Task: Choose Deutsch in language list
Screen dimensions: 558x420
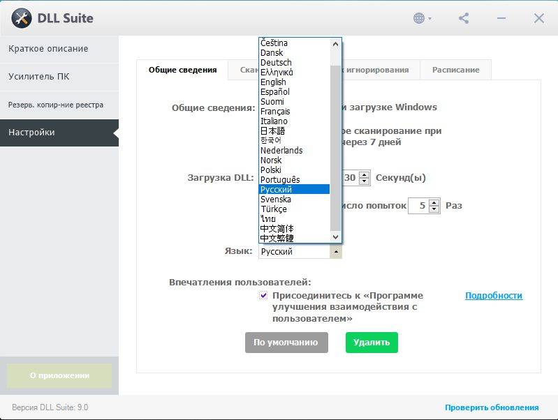Action: pyautogui.click(x=294, y=63)
